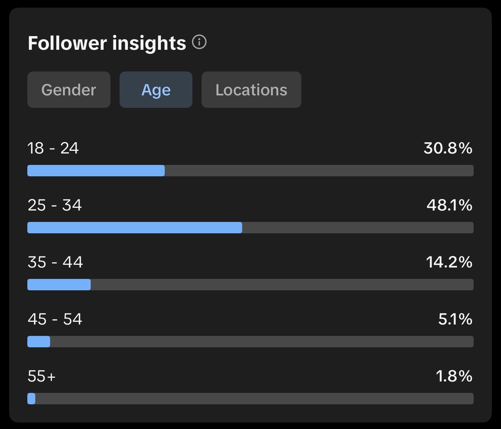Viewport: 501px width, 429px height.
Task: Click the 14.2% percentage value
Action: [x=449, y=262]
